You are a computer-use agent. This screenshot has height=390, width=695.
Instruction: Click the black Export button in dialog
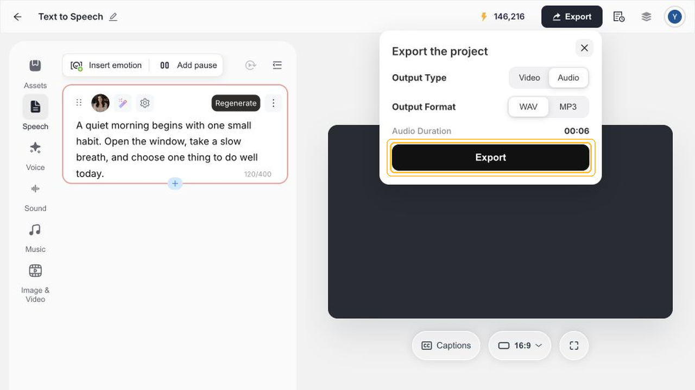click(x=491, y=158)
